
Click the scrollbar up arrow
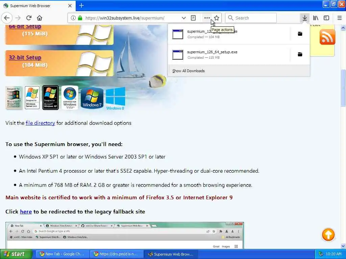pos(343,28)
